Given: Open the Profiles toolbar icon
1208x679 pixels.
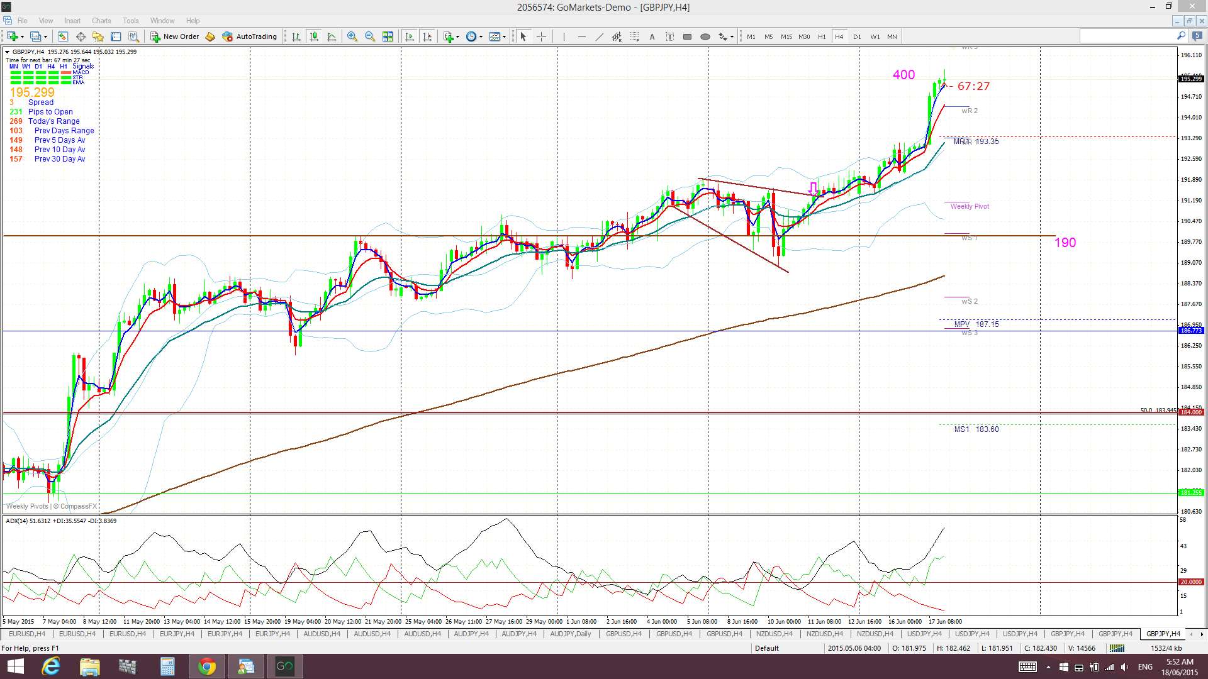Looking at the screenshot, I should coord(38,36).
